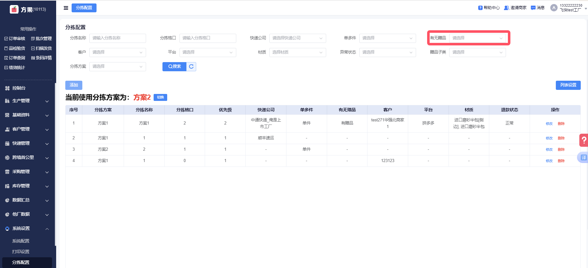Click the hamburger menu collapse icon
This screenshot has width=588, height=268.
(x=66, y=8)
